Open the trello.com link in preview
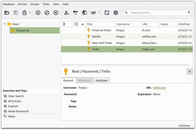The image size is (196, 130). pos(159,88)
